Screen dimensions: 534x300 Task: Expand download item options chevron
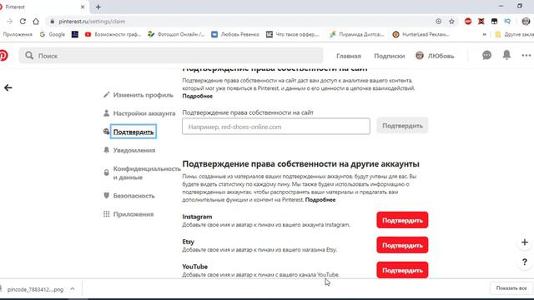73,289
